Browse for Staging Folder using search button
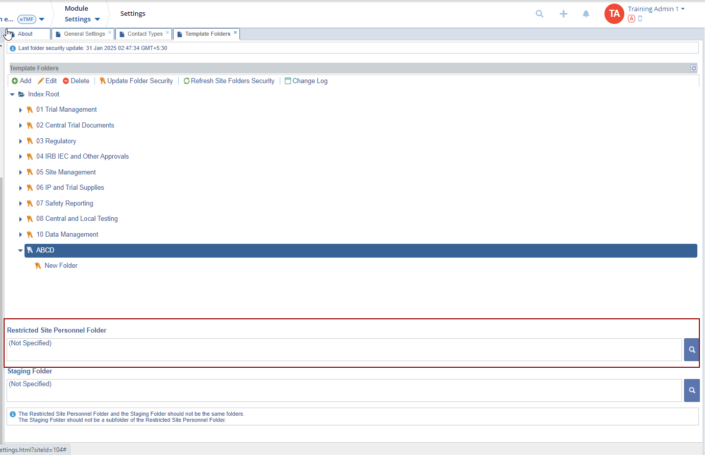Viewport: 705px width, 455px height. 692,390
